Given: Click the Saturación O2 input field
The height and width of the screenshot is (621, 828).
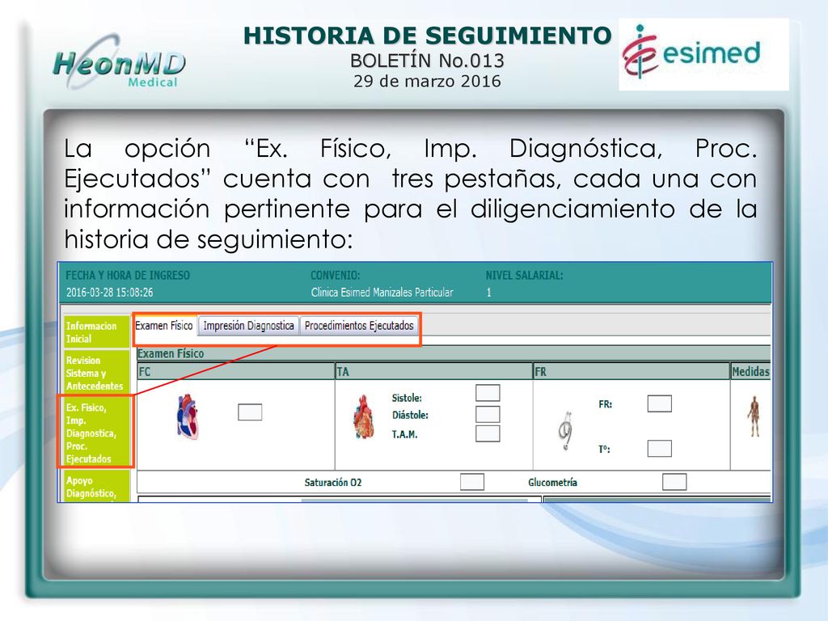Looking at the screenshot, I should pyautogui.click(x=472, y=482).
